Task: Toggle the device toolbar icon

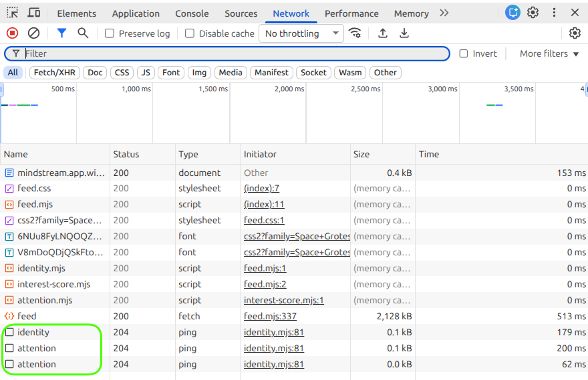Action: [34, 13]
